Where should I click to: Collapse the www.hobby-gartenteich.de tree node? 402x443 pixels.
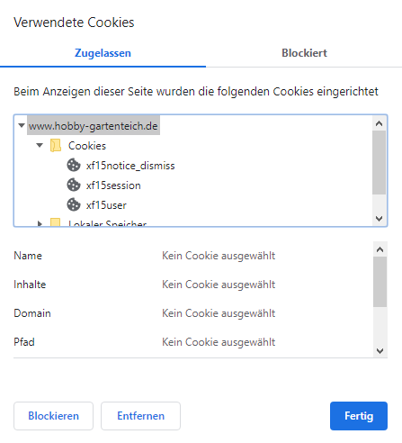(22, 125)
